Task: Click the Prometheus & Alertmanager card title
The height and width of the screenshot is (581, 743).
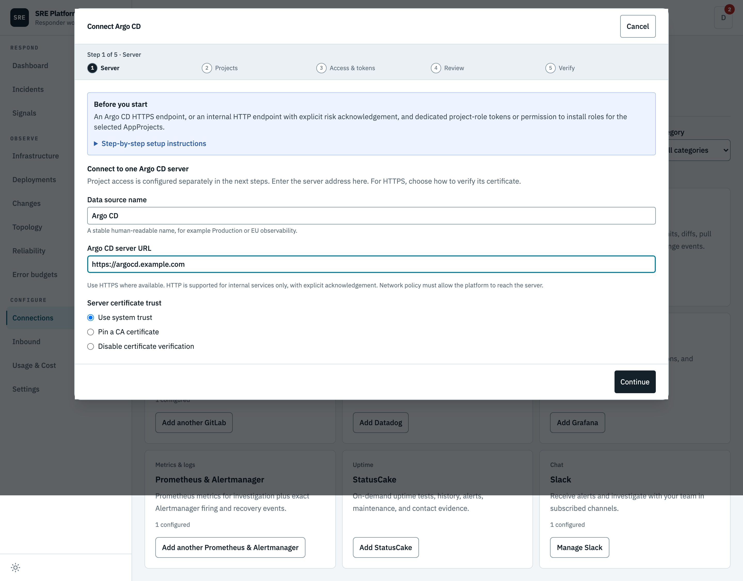Action: (x=209, y=480)
